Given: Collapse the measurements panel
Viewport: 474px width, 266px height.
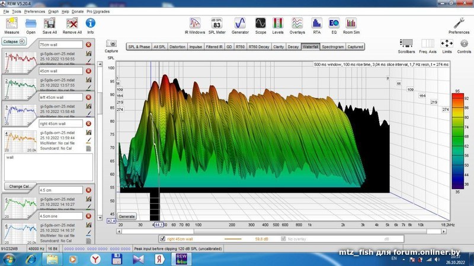Looking at the screenshot, I should tap(14, 41).
